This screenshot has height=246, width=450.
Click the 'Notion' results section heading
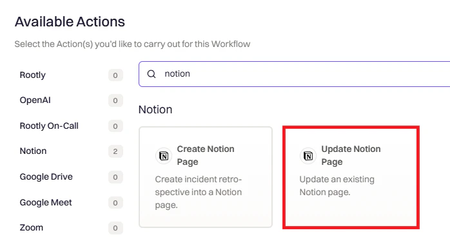tap(155, 109)
